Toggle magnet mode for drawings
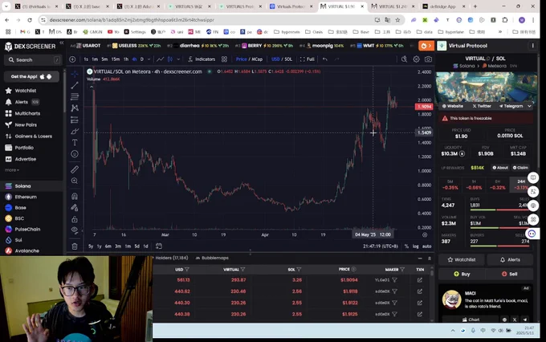Screen dimensions: 546x342 coord(75,197)
